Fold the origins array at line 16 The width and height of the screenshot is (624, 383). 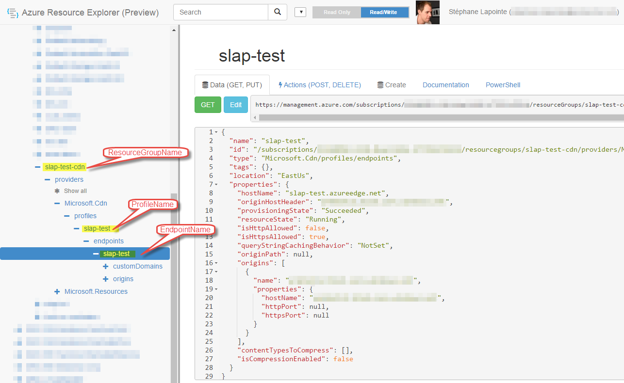tap(216, 263)
